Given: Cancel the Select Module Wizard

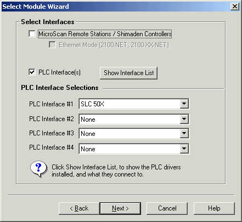Looking at the screenshot, I should [167, 208].
